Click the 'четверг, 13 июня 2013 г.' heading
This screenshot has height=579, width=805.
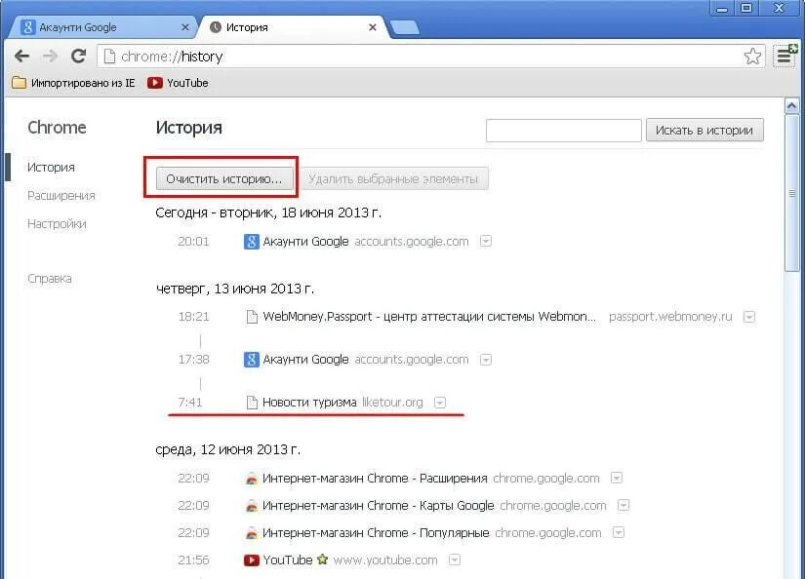pyautogui.click(x=234, y=289)
